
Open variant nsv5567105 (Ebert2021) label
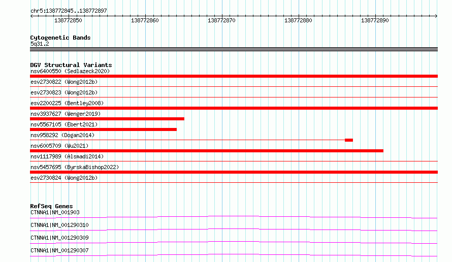(64, 124)
